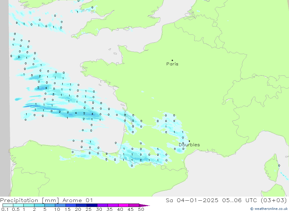Click the '25' legend scale label
The height and width of the screenshot is (211, 289).
pyautogui.click(x=89, y=209)
